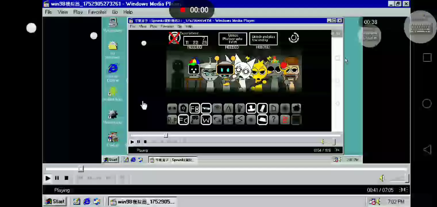Tap the Android recent apps square
The height and width of the screenshot is (207, 437).
[x=427, y=58]
